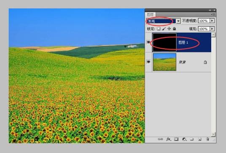This screenshot has width=226, height=153.
Task: Click the 不透明度 100% value field
Action: (x=204, y=21)
